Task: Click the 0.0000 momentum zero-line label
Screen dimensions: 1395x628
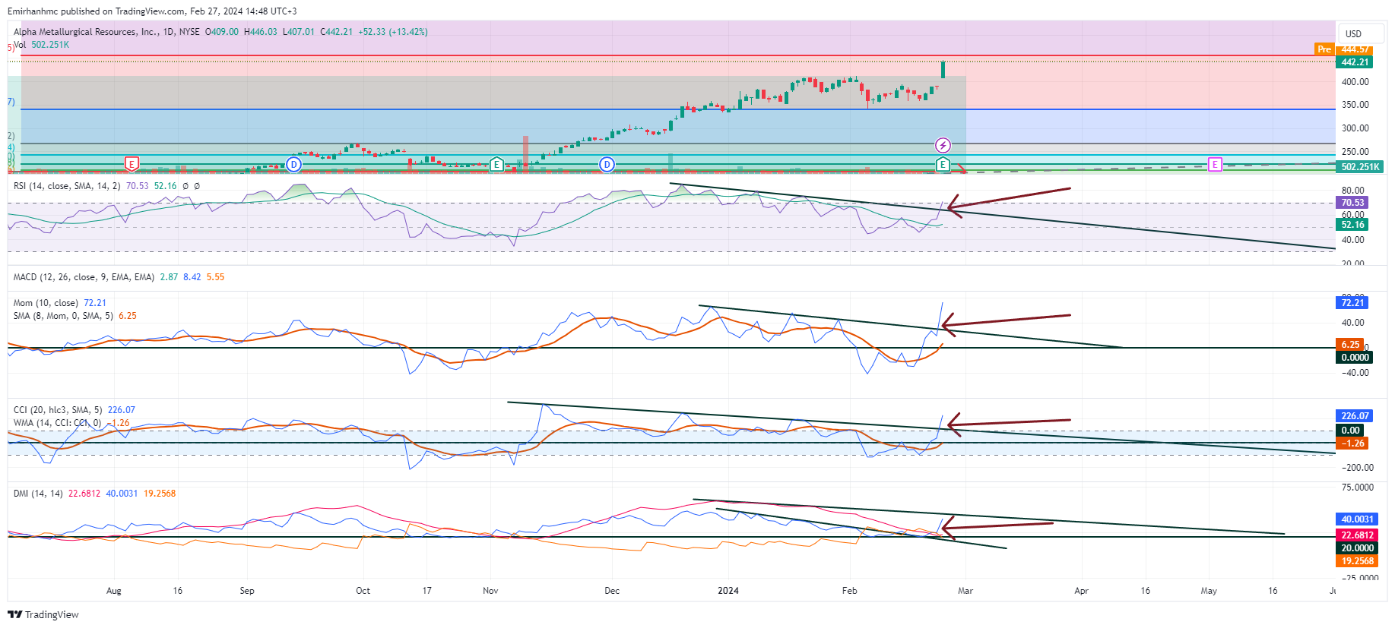Action: click(x=1355, y=358)
